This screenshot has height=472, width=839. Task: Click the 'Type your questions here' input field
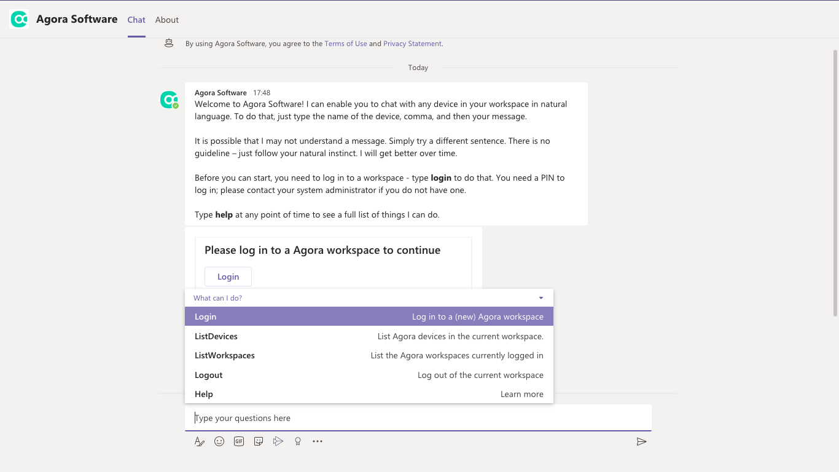point(418,418)
